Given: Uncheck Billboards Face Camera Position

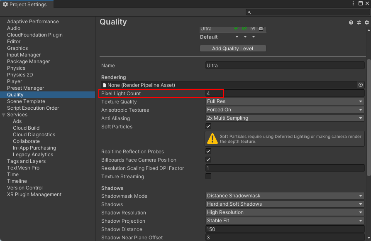Looking at the screenshot, I should pos(208,160).
